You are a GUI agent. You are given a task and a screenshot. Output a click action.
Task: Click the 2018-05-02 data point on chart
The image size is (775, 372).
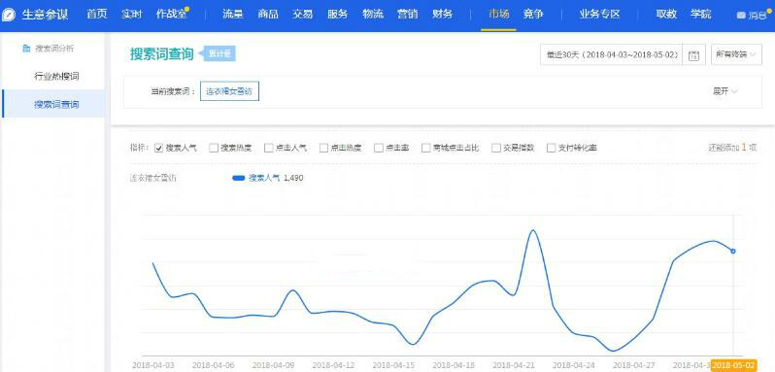tap(733, 251)
